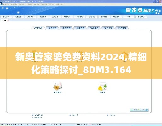
Task: Open the 客户关怀 tab
Action: pos(108,28)
